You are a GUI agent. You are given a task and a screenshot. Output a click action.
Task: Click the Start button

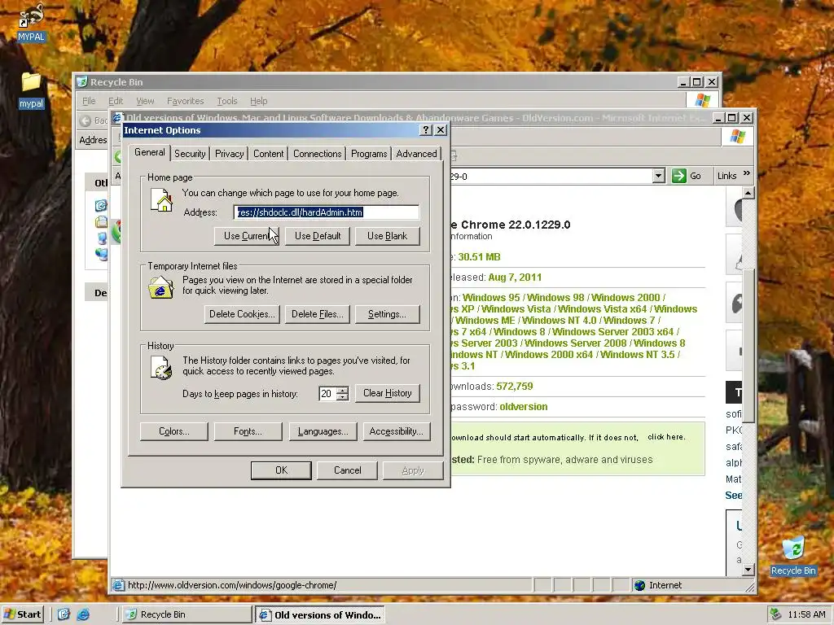(22, 614)
